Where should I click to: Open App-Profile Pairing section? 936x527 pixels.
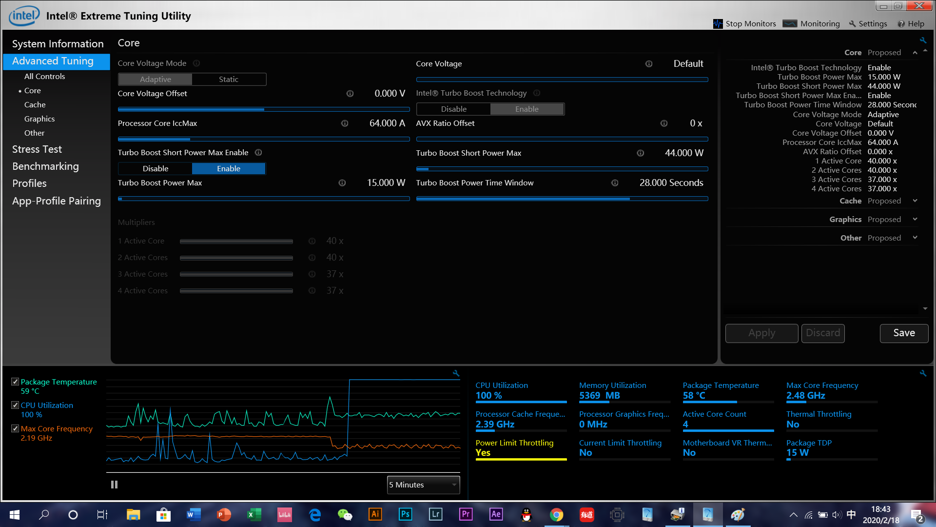57,201
